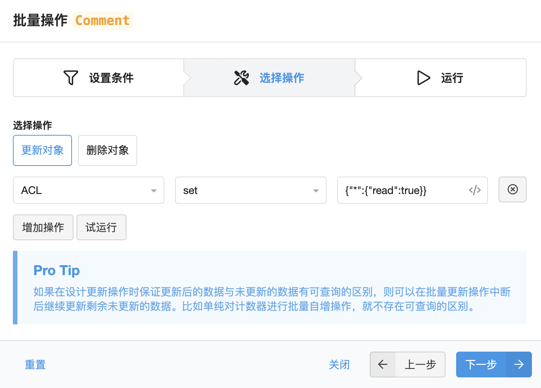Image resolution: width=541 pixels, height=388 pixels.
Task: Open the set action dropdown
Action: tap(250, 190)
